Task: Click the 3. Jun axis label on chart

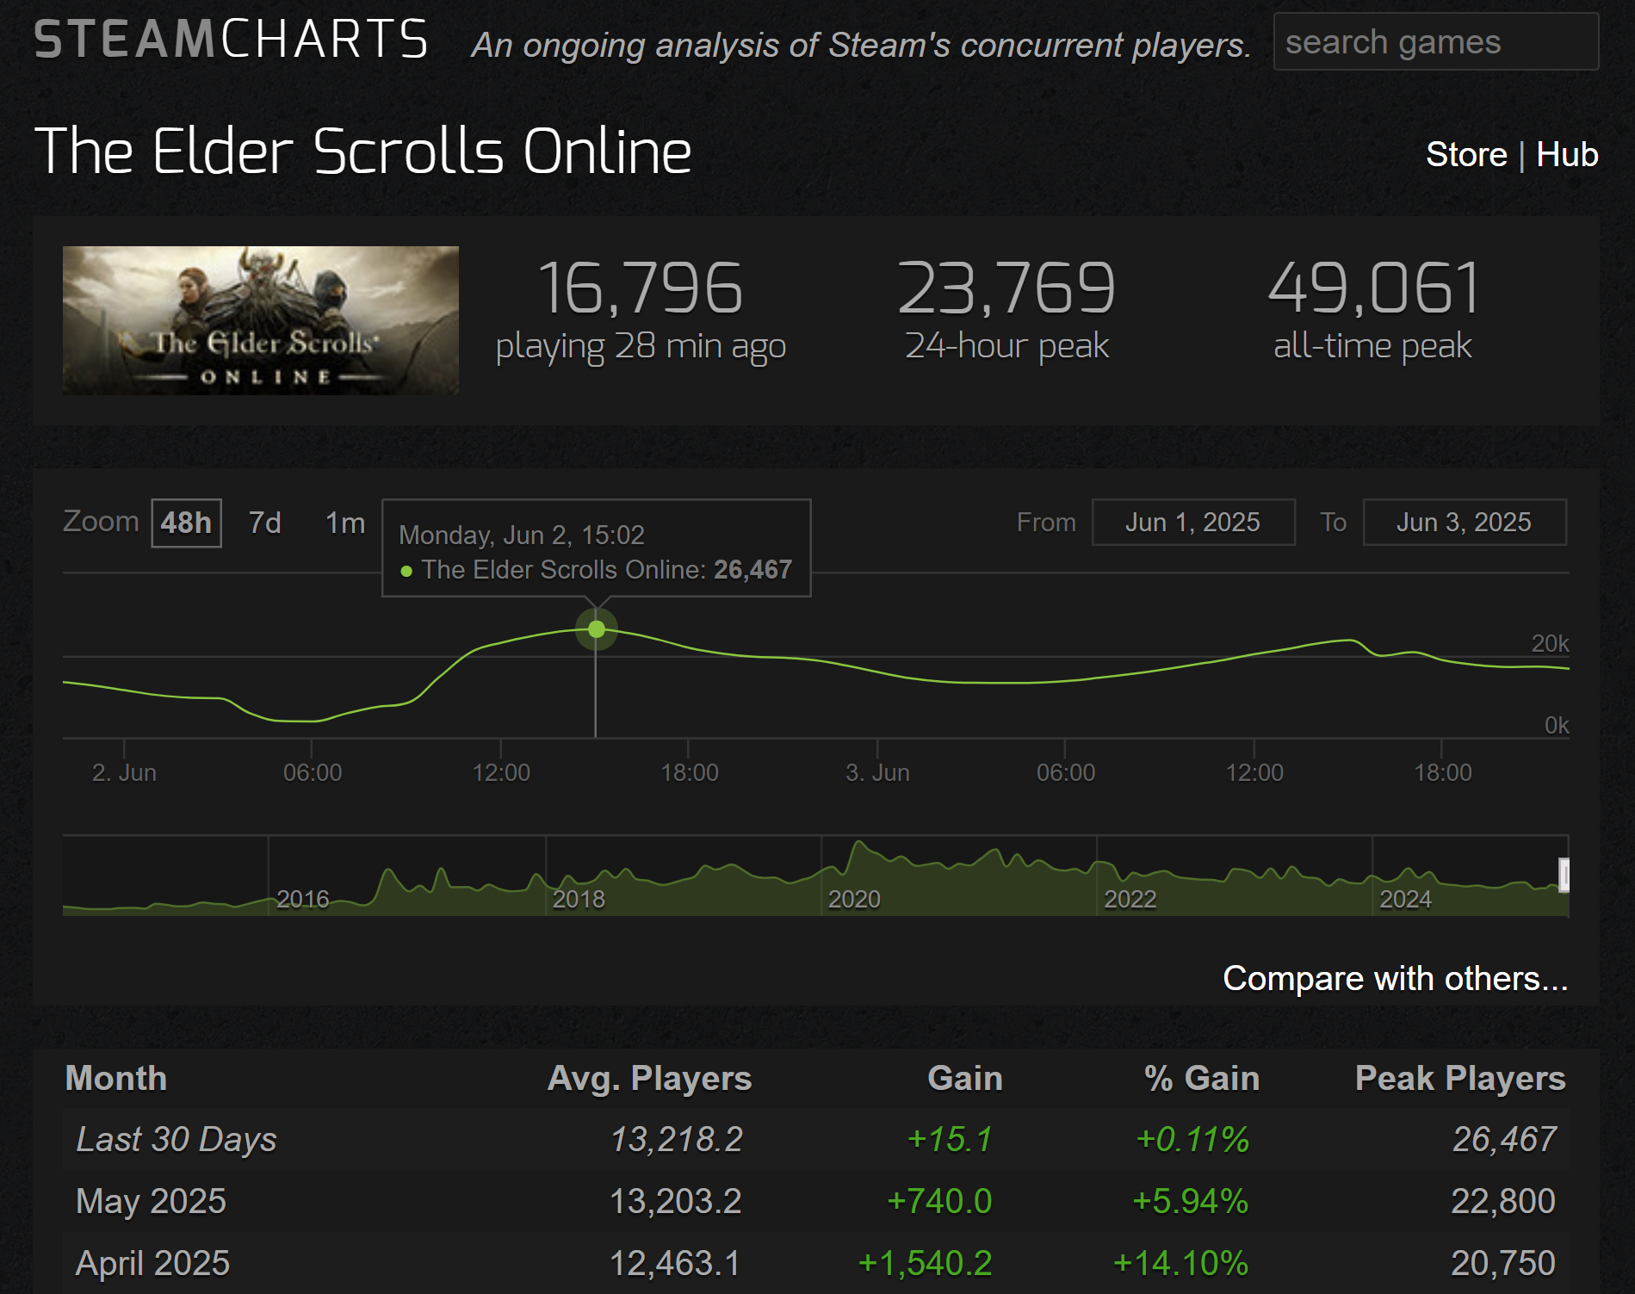Action: [877, 773]
